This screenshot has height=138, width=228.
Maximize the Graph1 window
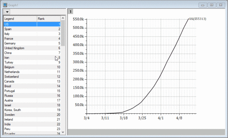point(212,5)
